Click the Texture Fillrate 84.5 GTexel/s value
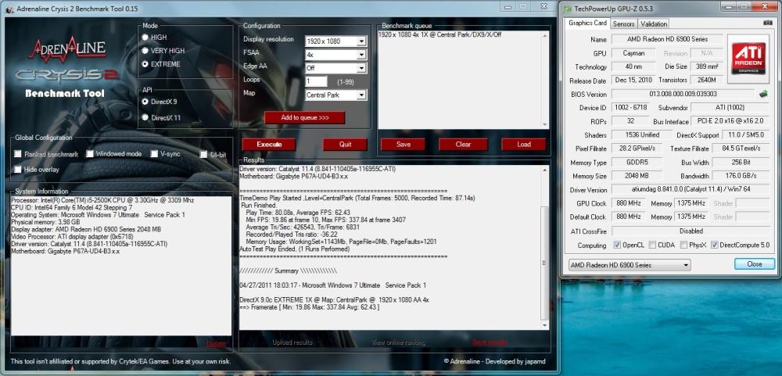The image size is (782, 376). 741,149
